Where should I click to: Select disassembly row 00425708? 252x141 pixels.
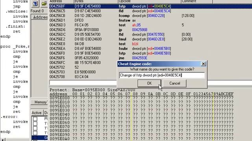point(83,77)
